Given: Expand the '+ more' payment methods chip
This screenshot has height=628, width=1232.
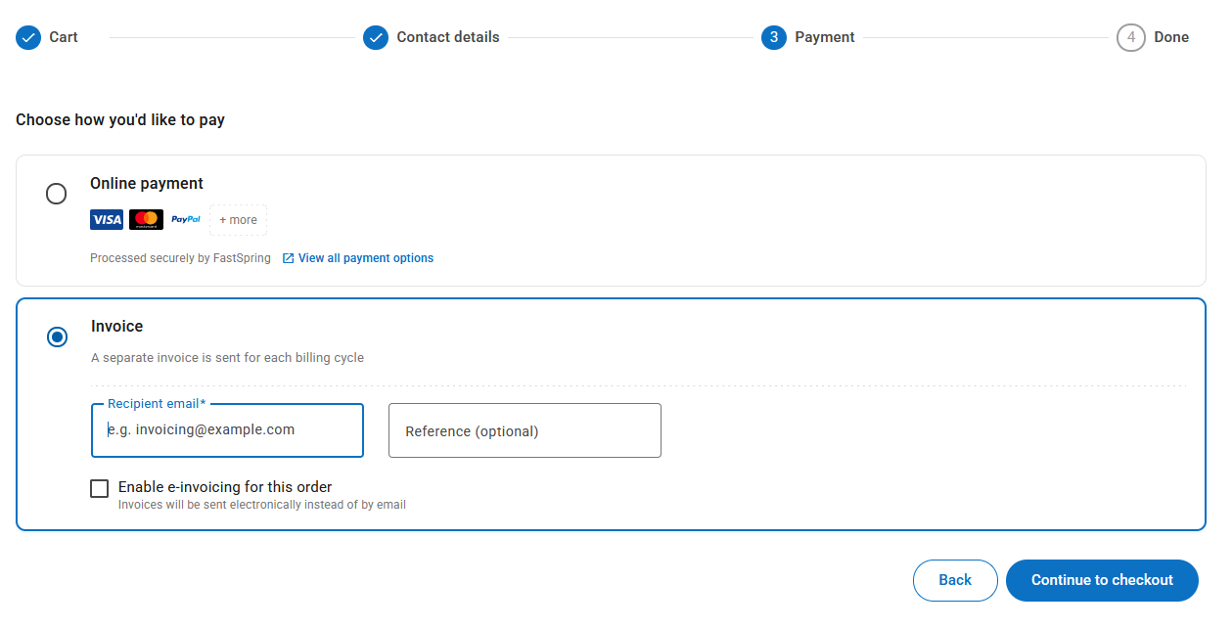Looking at the screenshot, I should (238, 220).
